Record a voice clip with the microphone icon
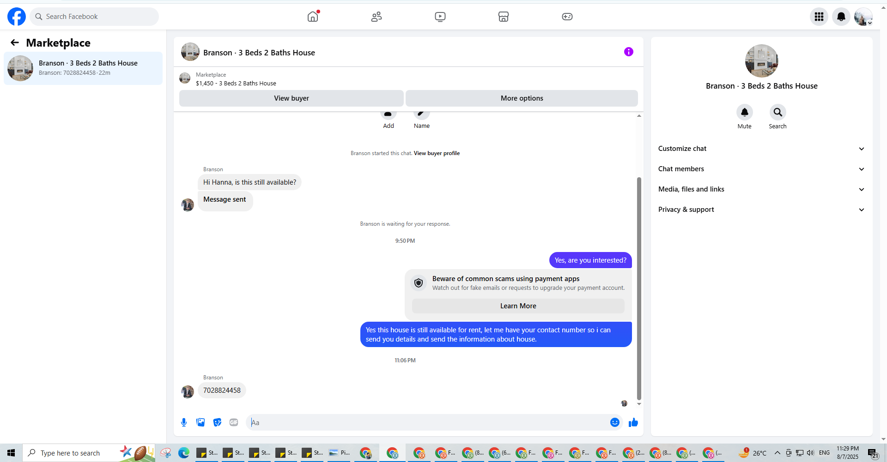 tap(184, 422)
